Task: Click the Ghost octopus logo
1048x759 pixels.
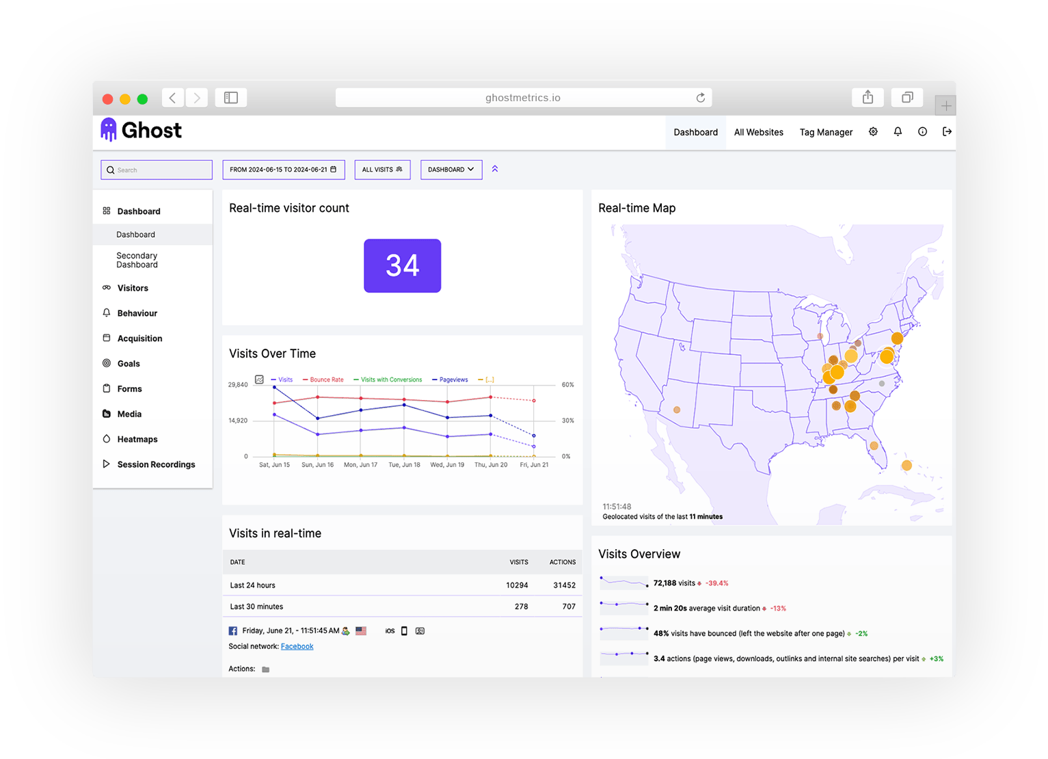Action: point(109,129)
